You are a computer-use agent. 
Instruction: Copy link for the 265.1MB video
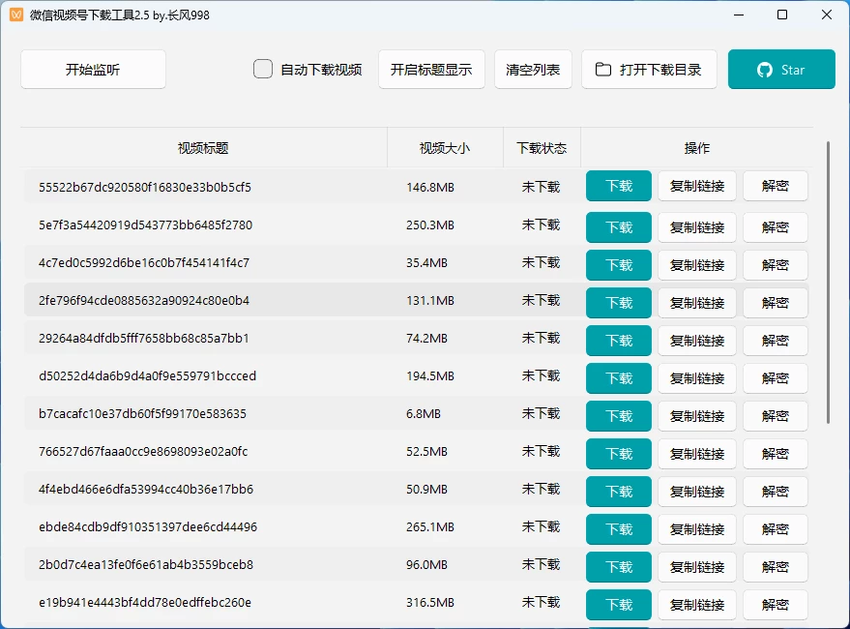tap(696, 529)
